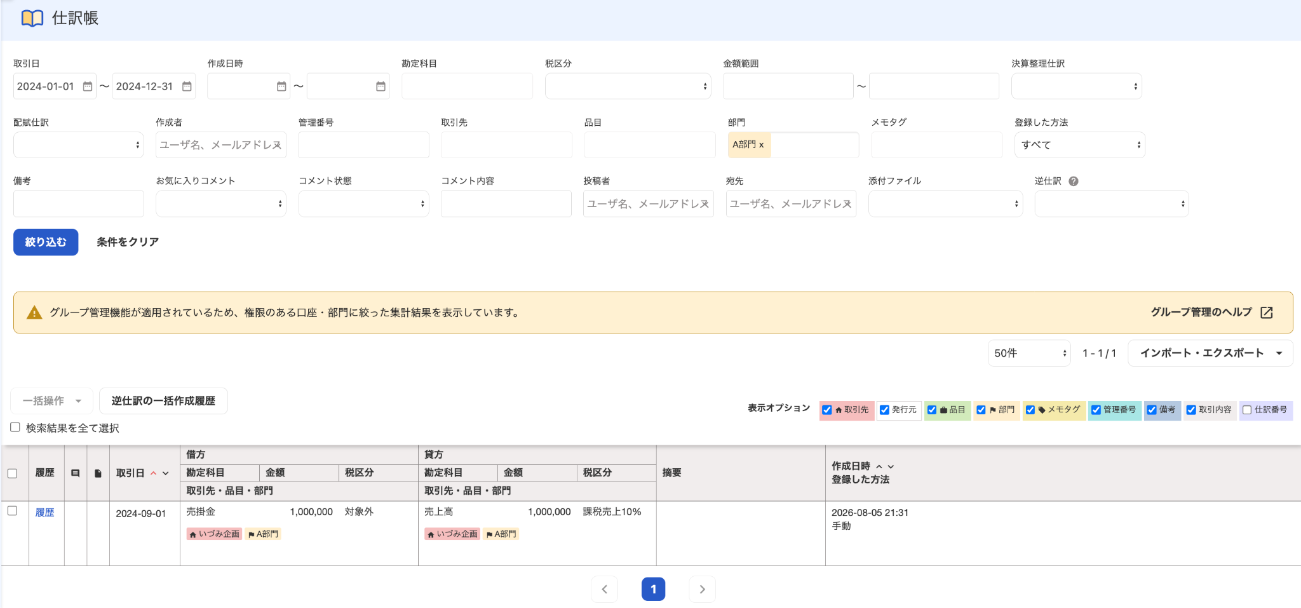The image size is (1301, 608).
Task: Click the warning triangle icon in the notice
Action: coord(34,313)
